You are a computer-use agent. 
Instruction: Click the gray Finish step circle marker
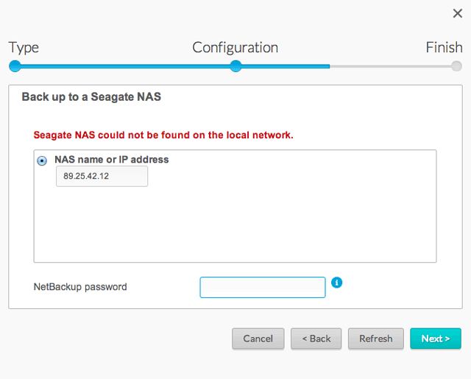coord(456,66)
